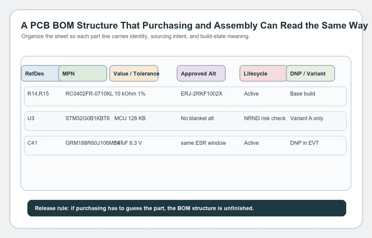Click the Approved Alt column header
Viewport: 372px width, 238px height.
tap(201, 73)
